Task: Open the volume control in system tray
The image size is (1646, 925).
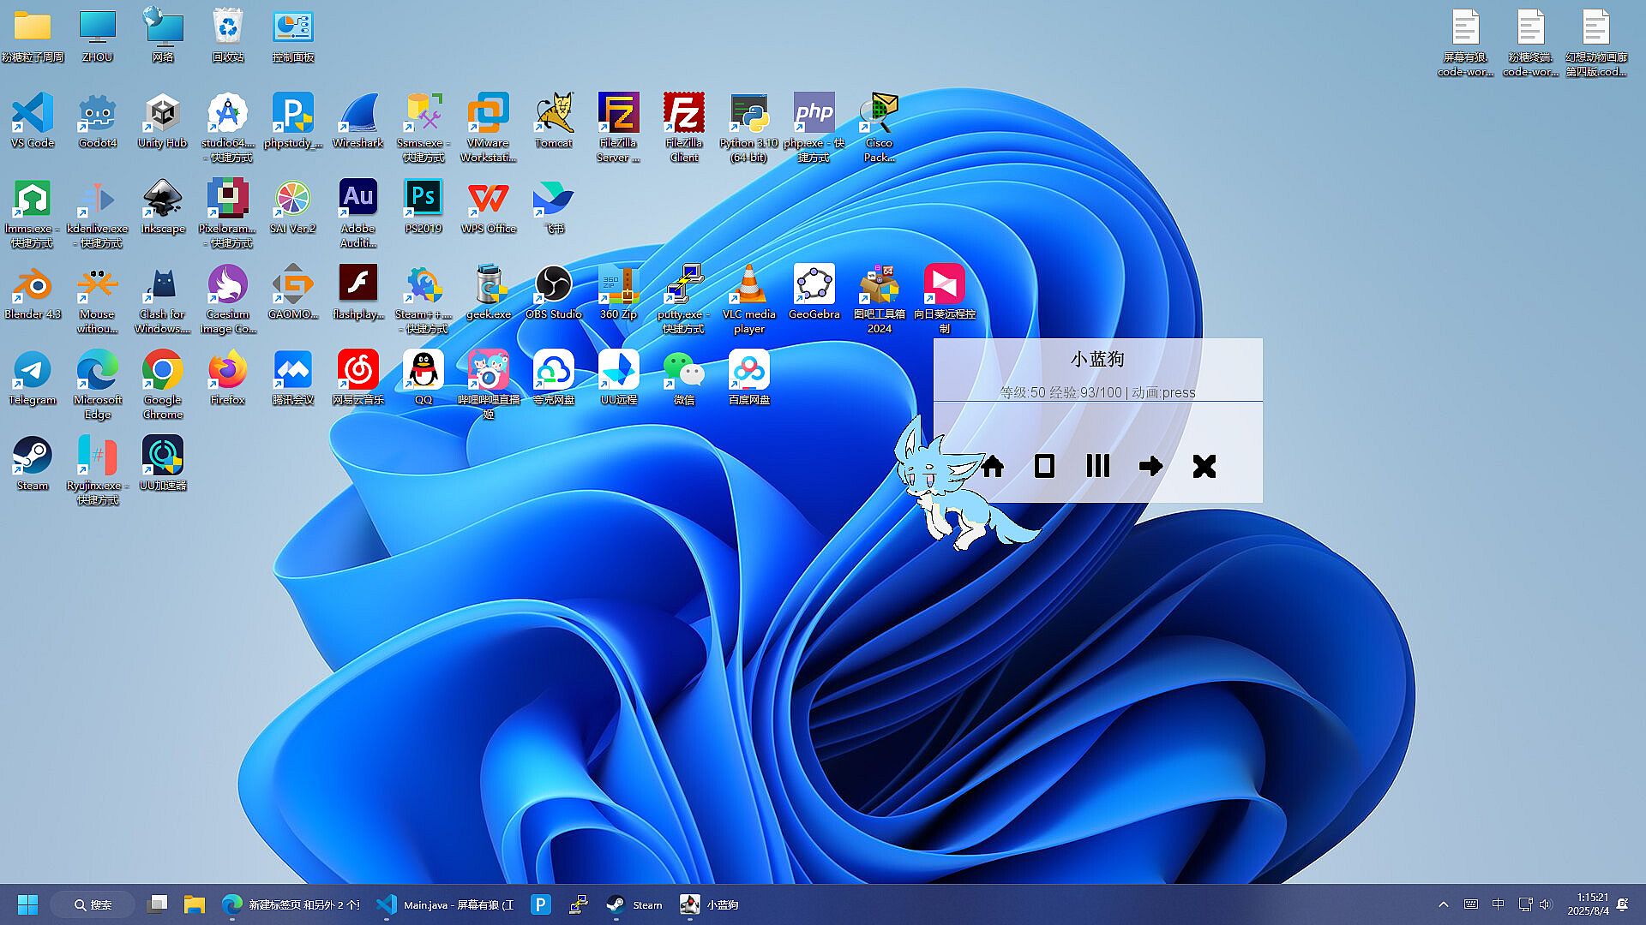Action: tap(1546, 904)
